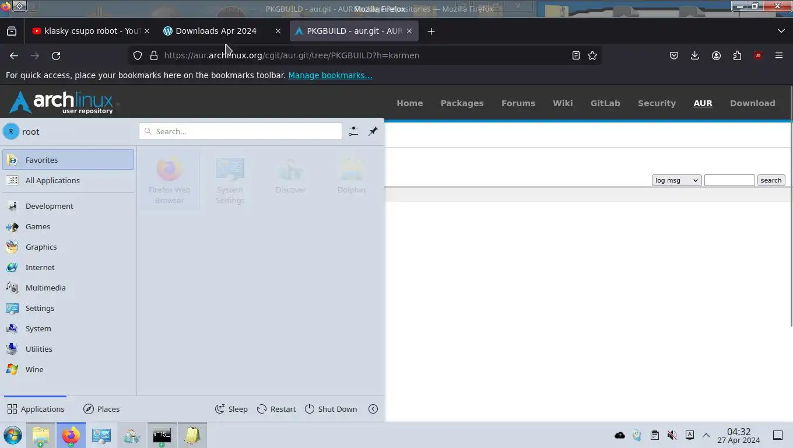Open Firefox hamburger application menu
793x448 pixels.
point(779,55)
